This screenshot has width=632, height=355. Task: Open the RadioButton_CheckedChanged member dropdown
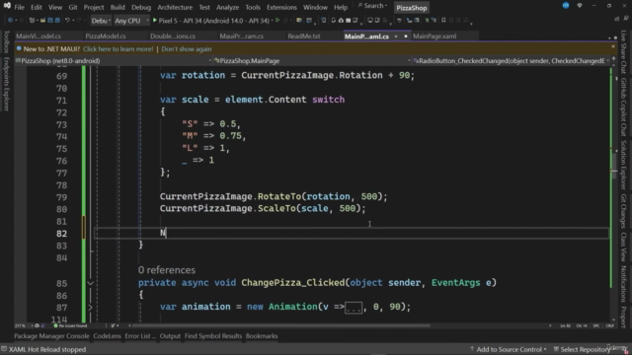pos(511,61)
